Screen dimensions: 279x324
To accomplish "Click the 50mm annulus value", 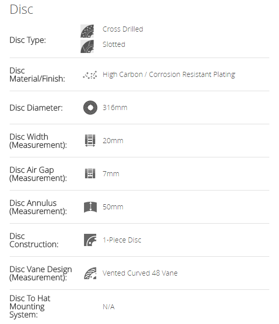I will [113, 207].
